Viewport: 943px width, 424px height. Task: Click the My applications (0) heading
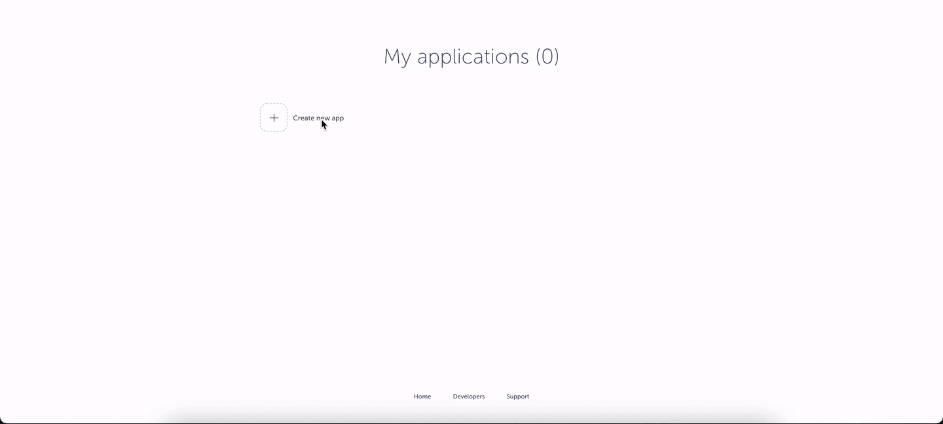pos(471,57)
